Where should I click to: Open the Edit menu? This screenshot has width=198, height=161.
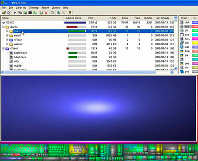pyautogui.click(x=11, y=8)
